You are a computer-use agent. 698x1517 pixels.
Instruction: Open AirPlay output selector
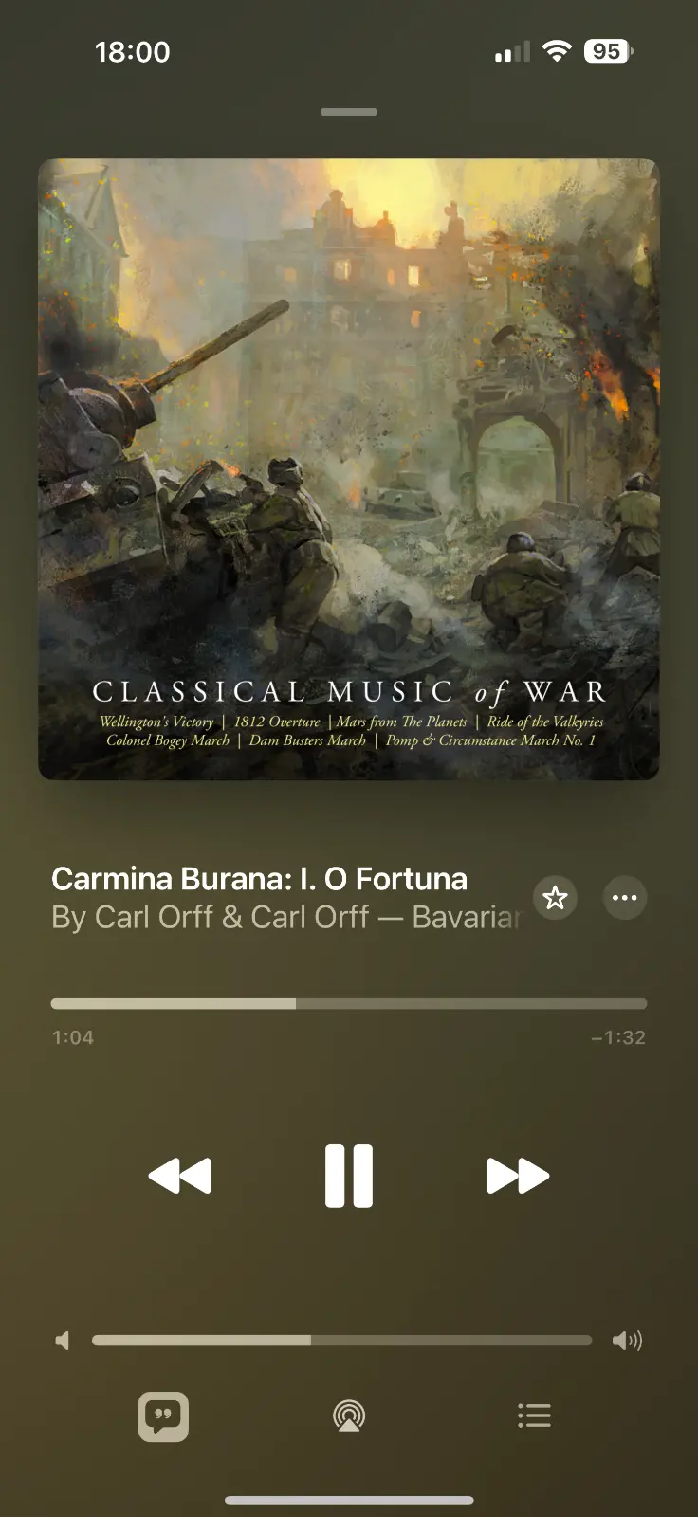(349, 1416)
